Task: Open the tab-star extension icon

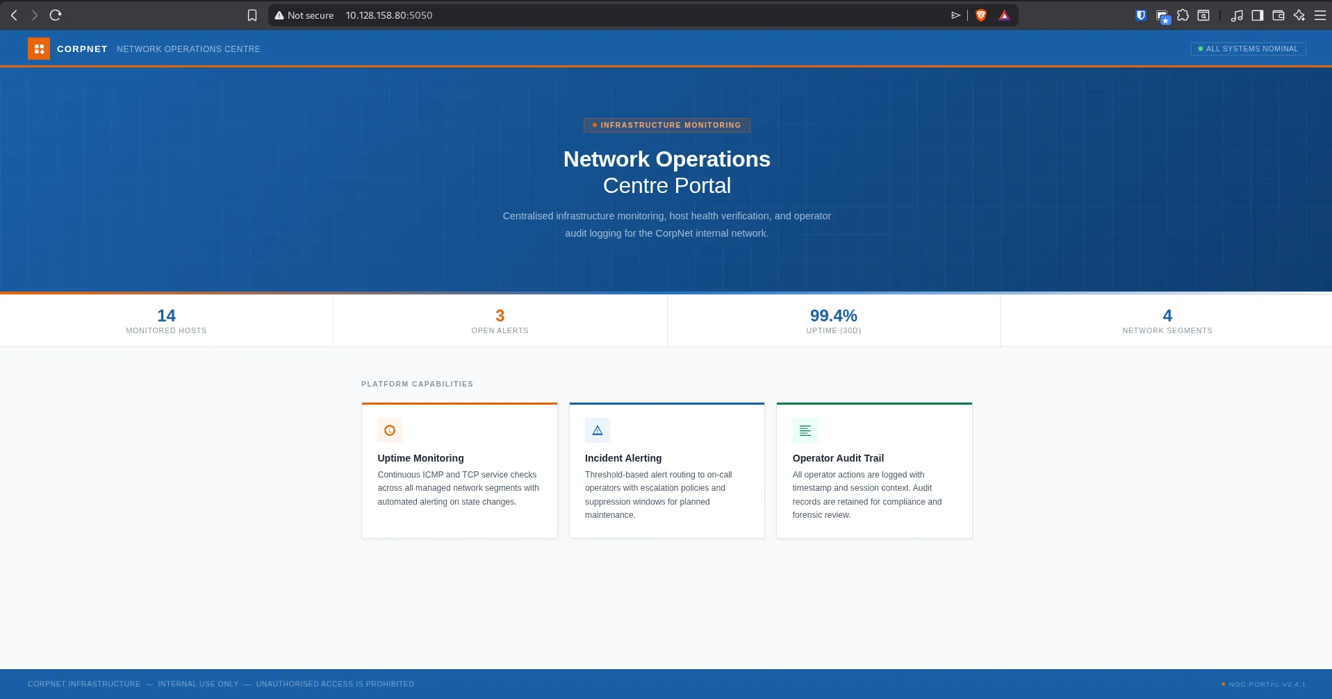Action: [1162, 17]
